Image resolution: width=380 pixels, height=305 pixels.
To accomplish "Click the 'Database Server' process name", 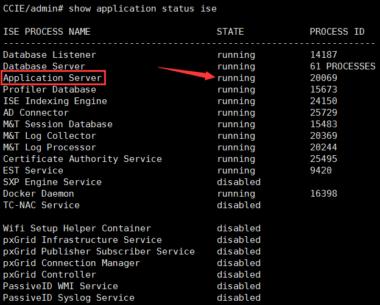I will point(44,66).
